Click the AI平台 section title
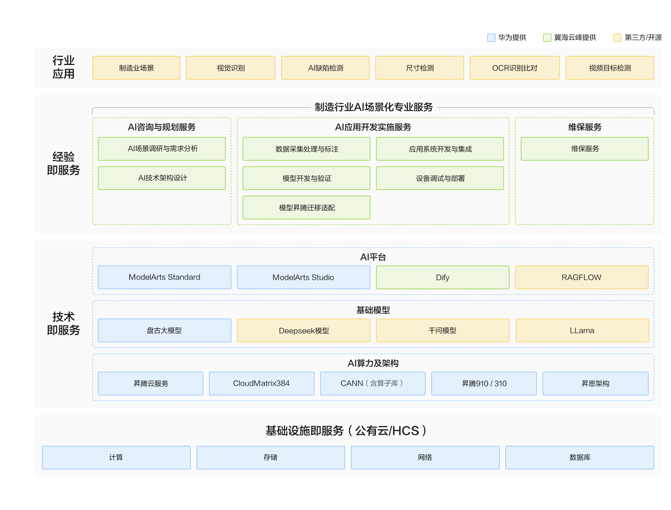 373,257
